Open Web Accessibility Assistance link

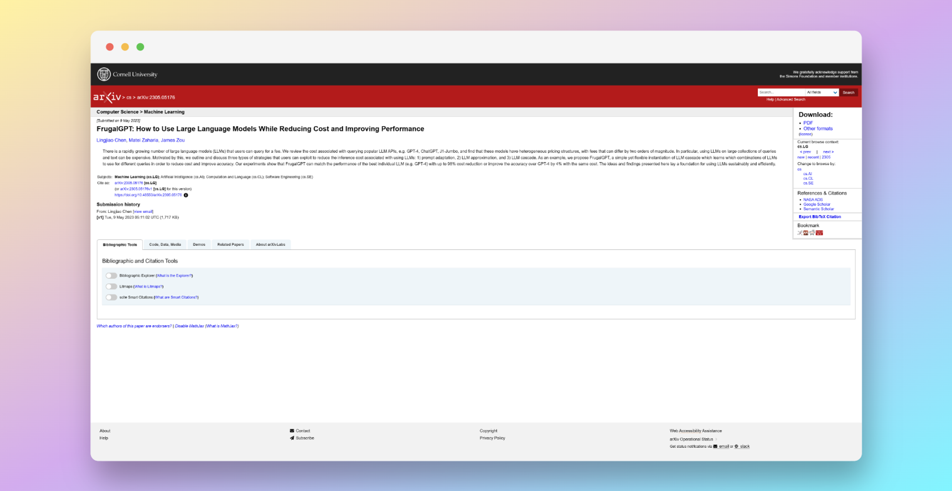click(695, 431)
